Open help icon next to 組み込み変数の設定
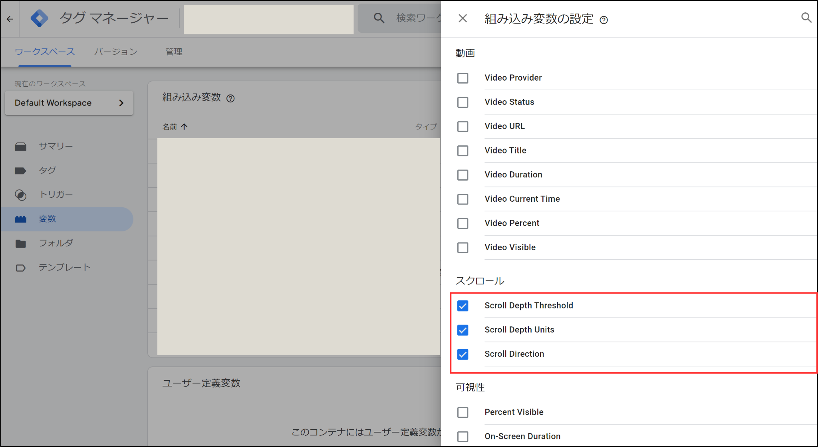The height and width of the screenshot is (447, 818). tap(604, 20)
